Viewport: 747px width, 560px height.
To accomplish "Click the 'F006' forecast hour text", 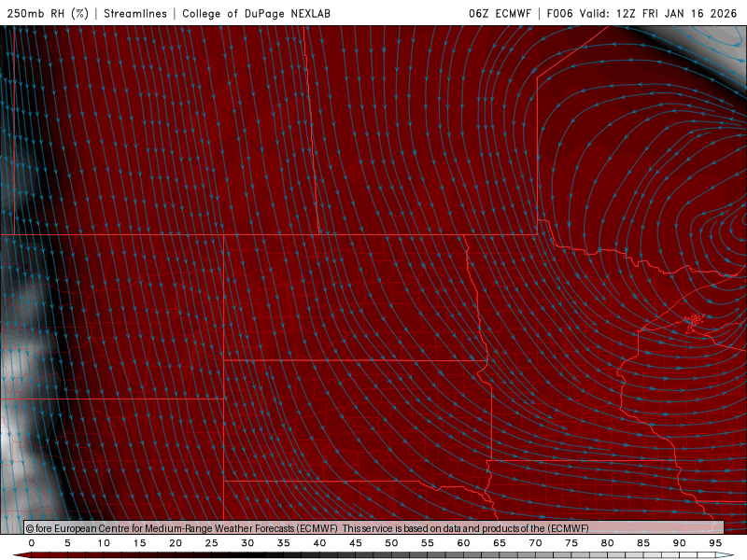I will [x=559, y=13].
